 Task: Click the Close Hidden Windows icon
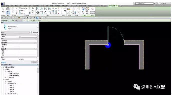[40, 18]
